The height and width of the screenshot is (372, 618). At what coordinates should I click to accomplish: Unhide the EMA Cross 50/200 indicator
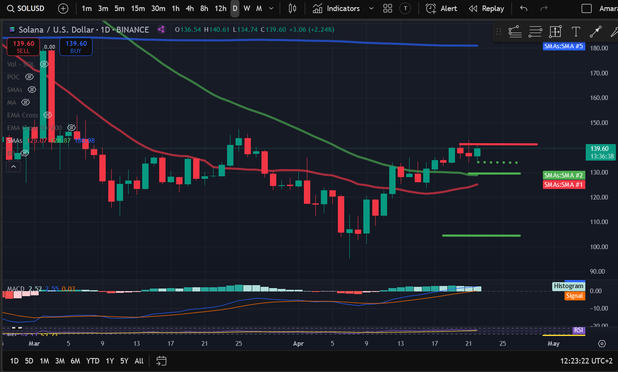(x=72, y=128)
